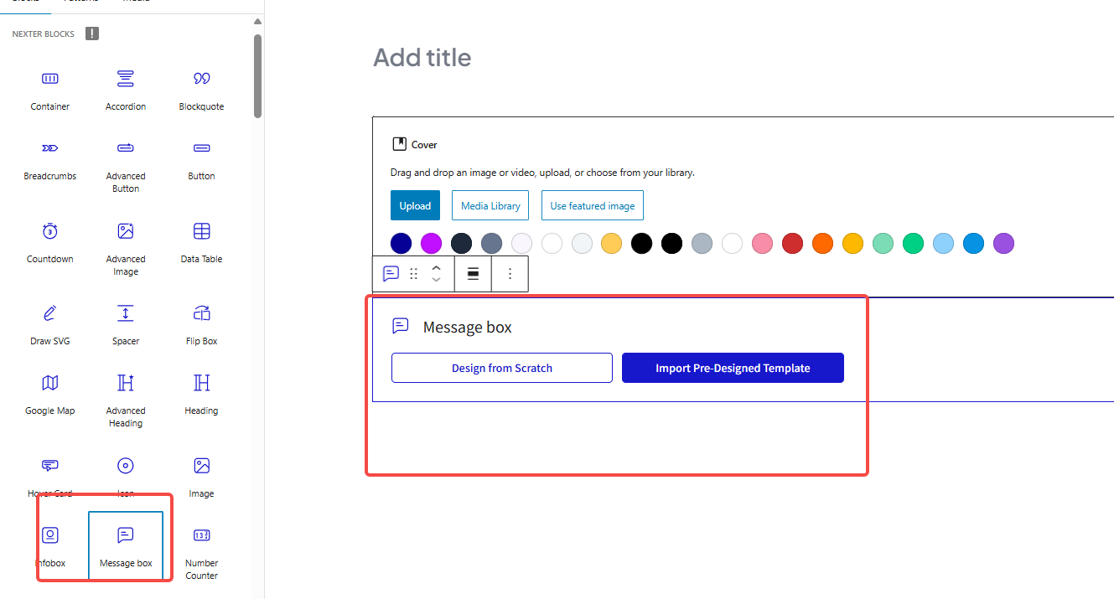Click the Add title field

[422, 58]
